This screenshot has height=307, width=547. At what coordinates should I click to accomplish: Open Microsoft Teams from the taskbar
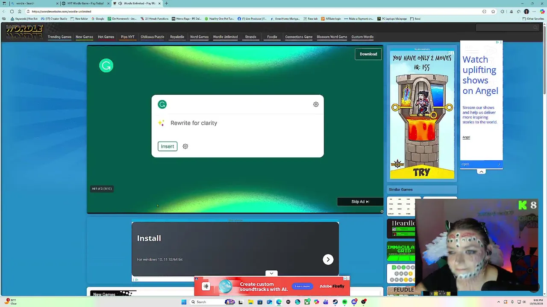point(326,302)
